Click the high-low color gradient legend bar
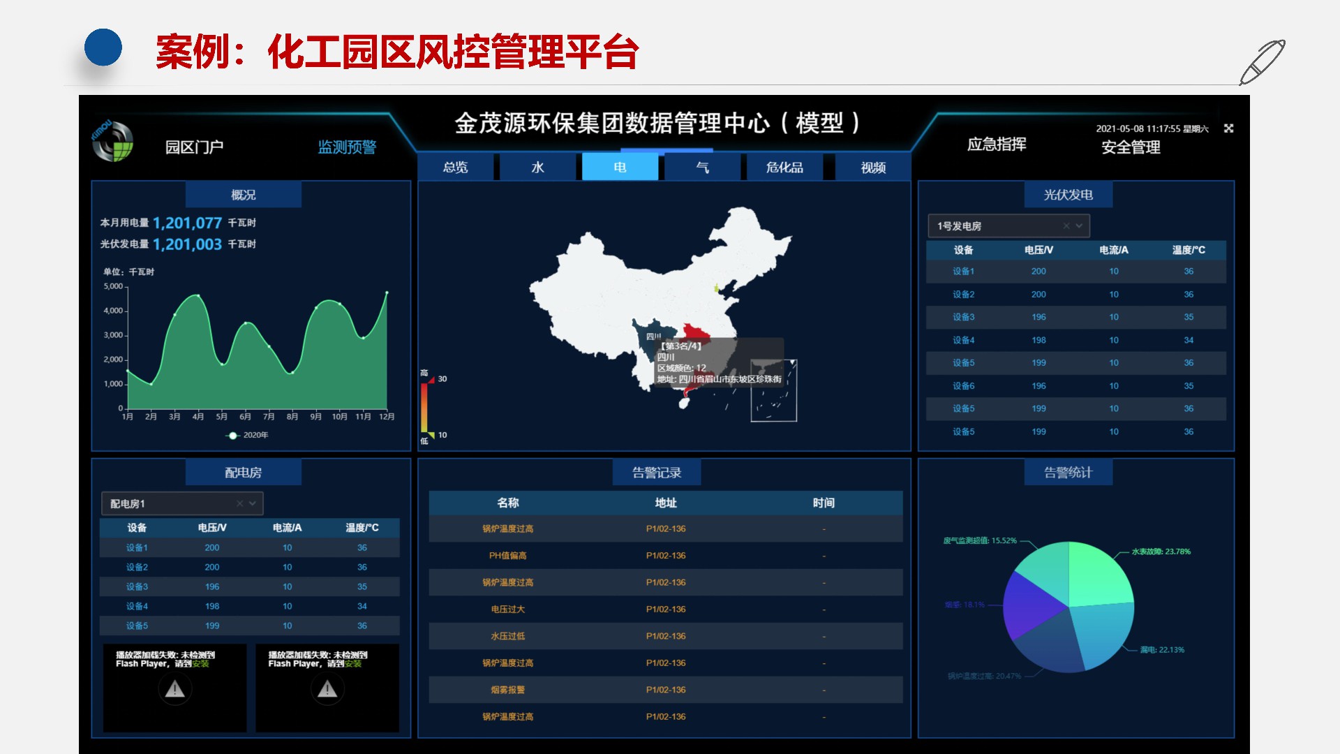Viewport: 1340px width, 754px height. coord(424,407)
